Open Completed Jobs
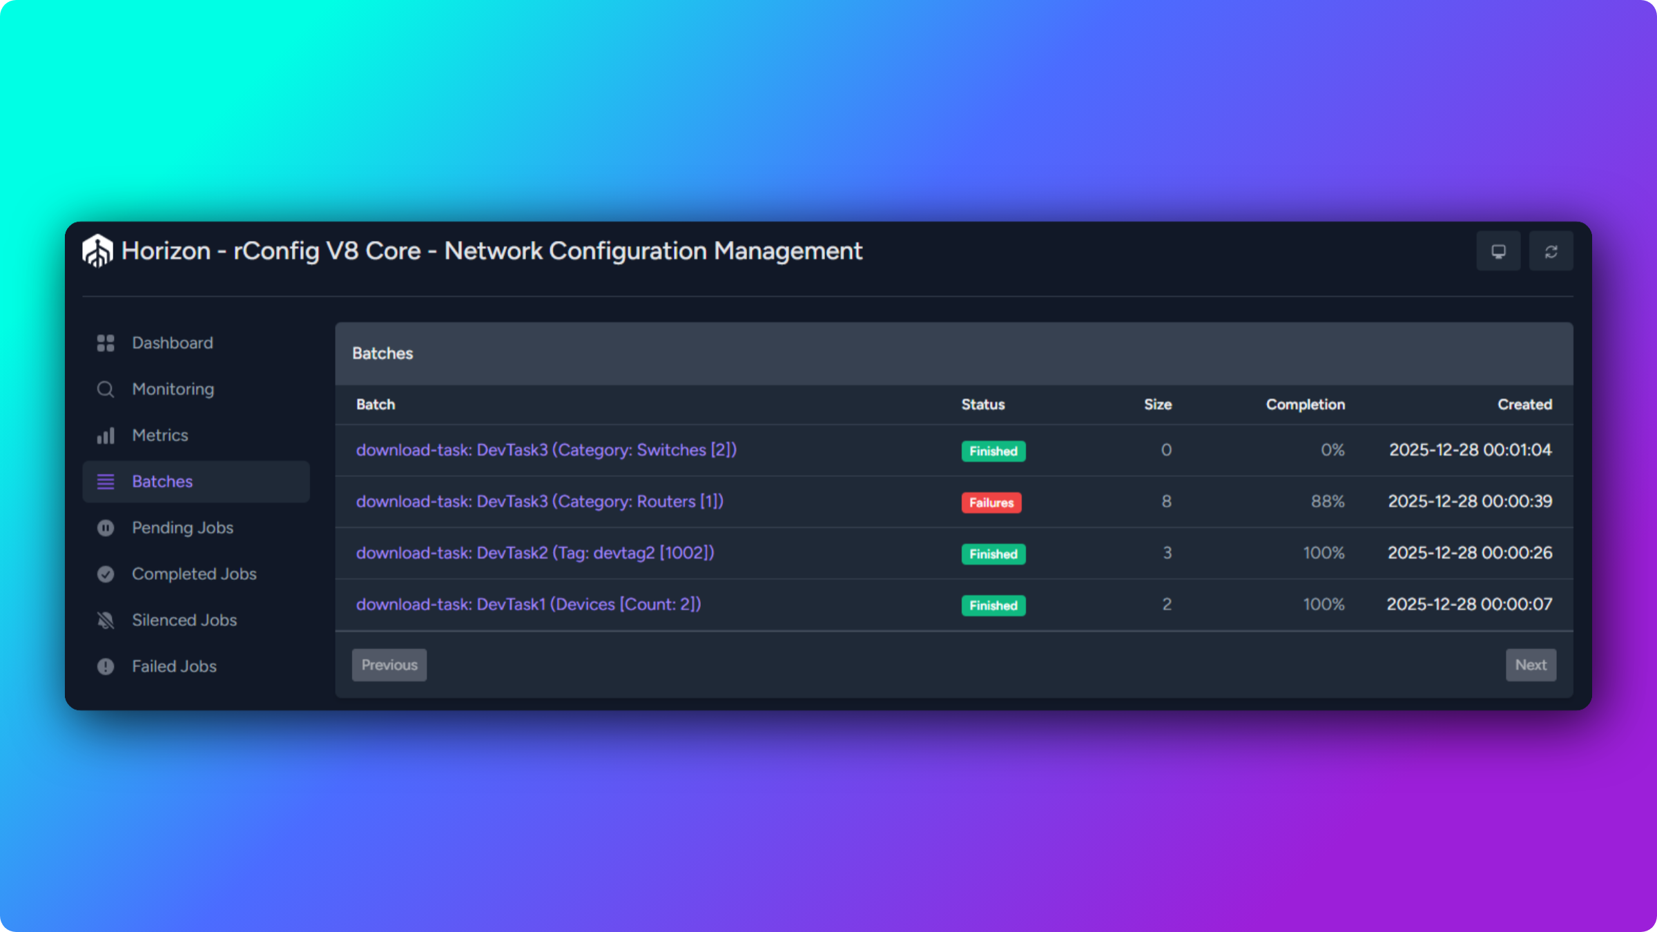The width and height of the screenshot is (1657, 932). pos(196,574)
